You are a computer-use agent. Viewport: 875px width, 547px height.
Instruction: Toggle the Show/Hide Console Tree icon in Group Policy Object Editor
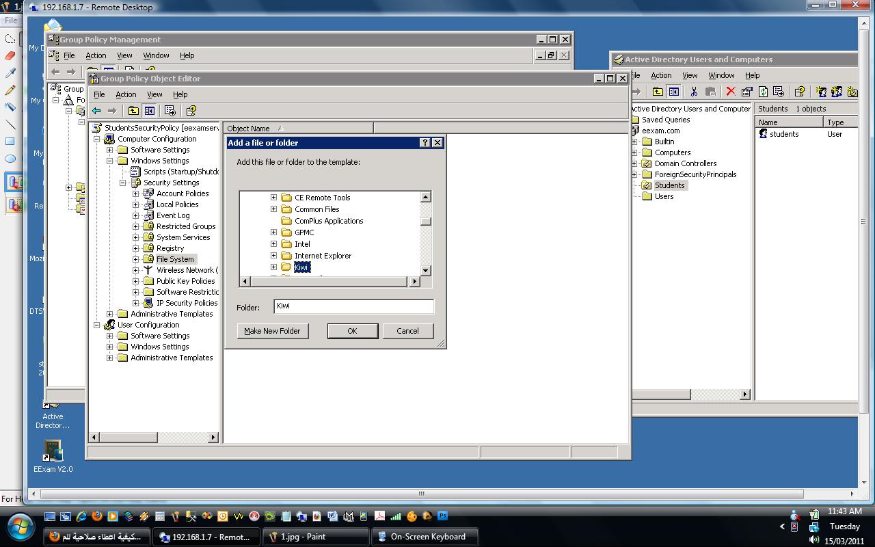tap(150, 111)
